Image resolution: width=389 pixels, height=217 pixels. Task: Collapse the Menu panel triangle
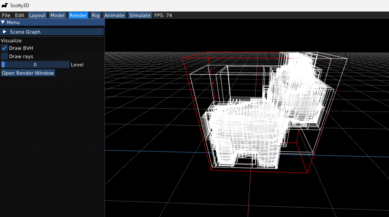[3, 23]
